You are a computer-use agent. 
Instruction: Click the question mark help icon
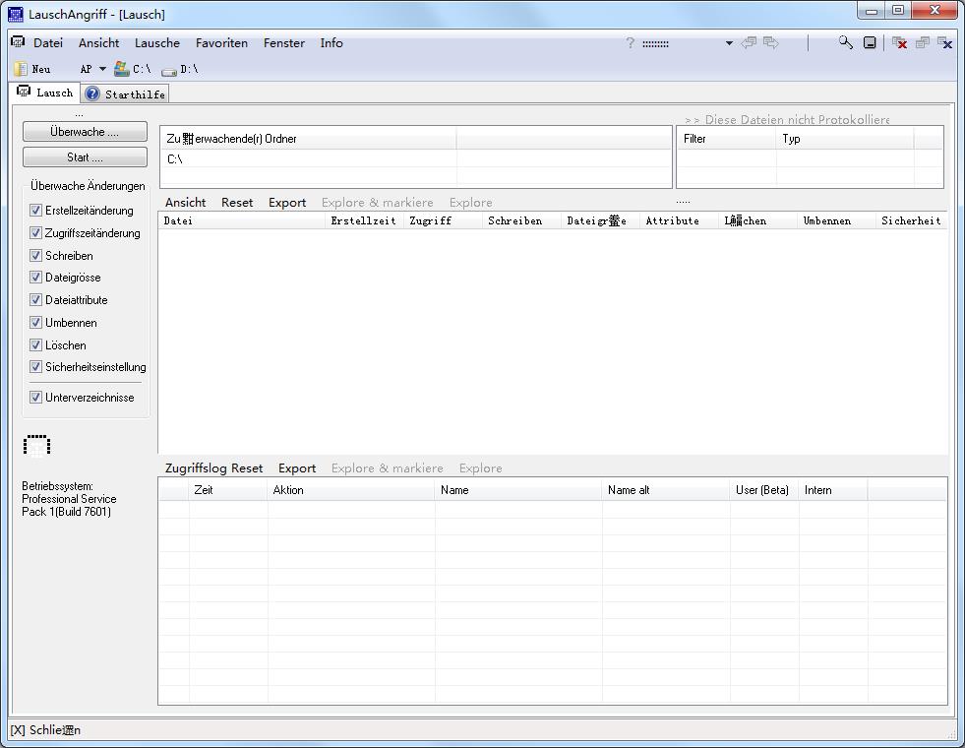pyautogui.click(x=631, y=43)
